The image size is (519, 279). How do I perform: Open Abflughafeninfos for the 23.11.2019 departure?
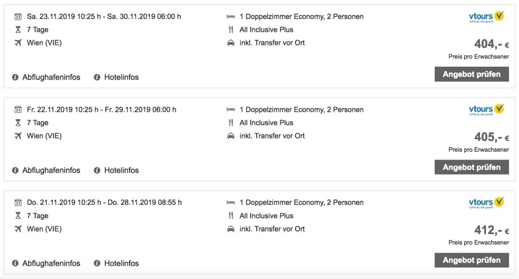coord(51,77)
